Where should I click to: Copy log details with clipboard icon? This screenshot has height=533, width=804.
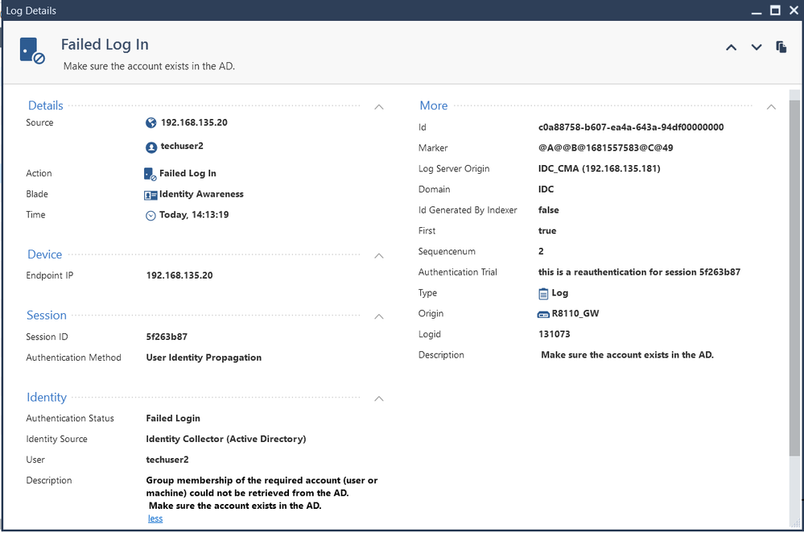(781, 48)
